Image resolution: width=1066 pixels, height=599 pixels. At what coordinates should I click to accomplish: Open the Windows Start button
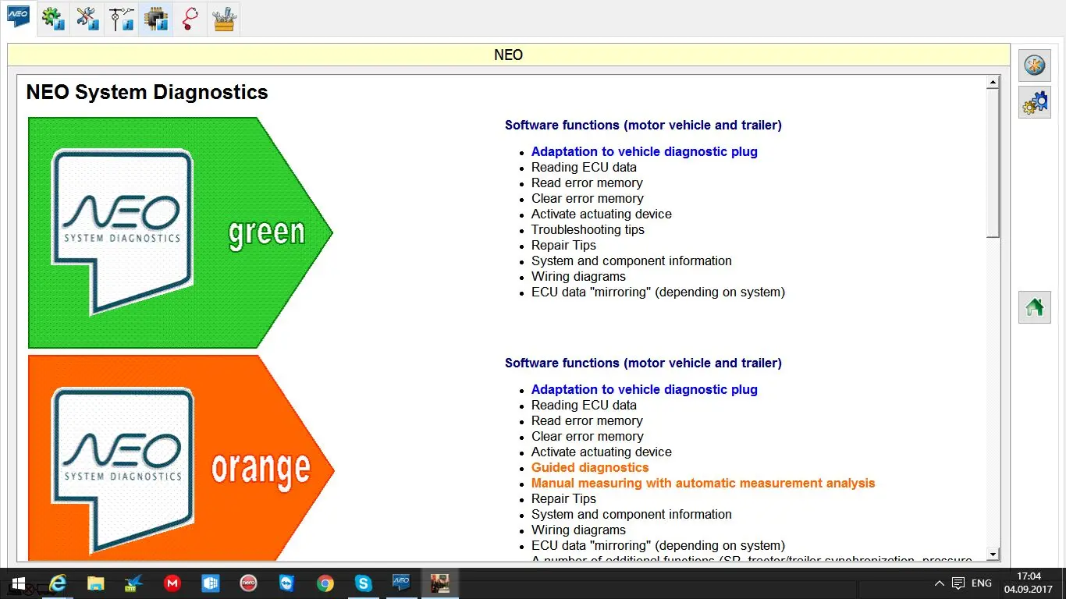coord(19,583)
